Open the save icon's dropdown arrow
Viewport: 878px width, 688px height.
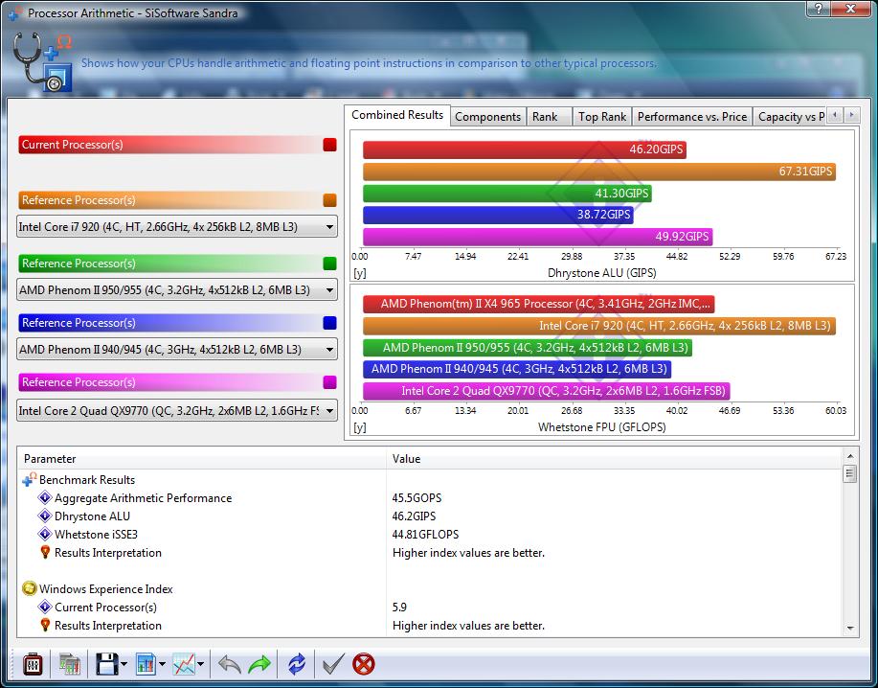124,665
